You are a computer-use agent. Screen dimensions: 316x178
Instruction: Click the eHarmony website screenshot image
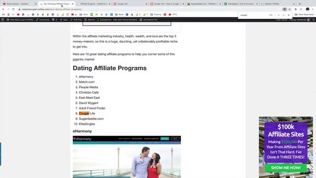(x=127, y=157)
